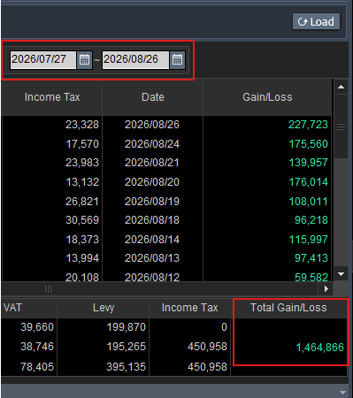The width and height of the screenshot is (353, 398).
Task: Click the table's scroll down arrow
Action: 341,274
